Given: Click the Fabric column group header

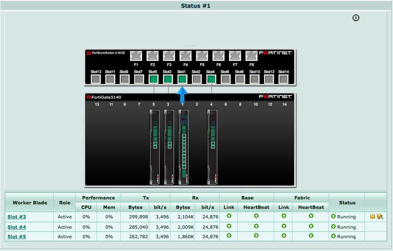Looking at the screenshot, I should 302,198.
